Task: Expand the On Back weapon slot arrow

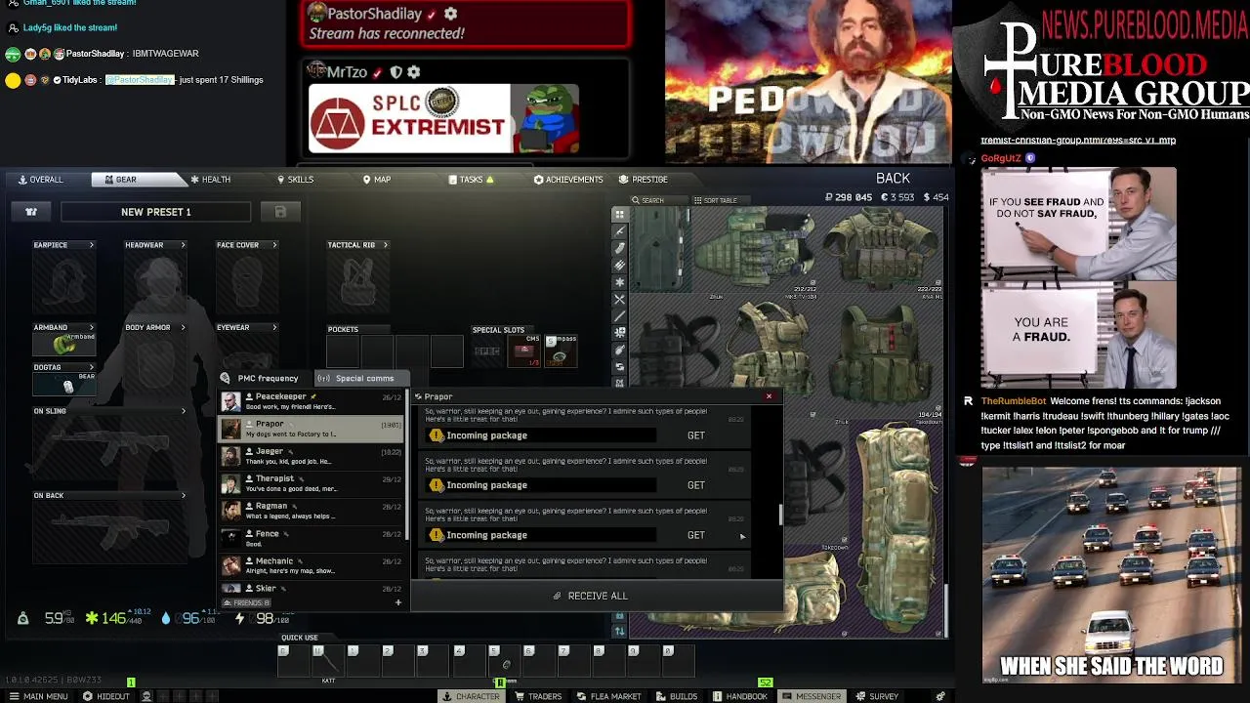Action: (x=183, y=495)
